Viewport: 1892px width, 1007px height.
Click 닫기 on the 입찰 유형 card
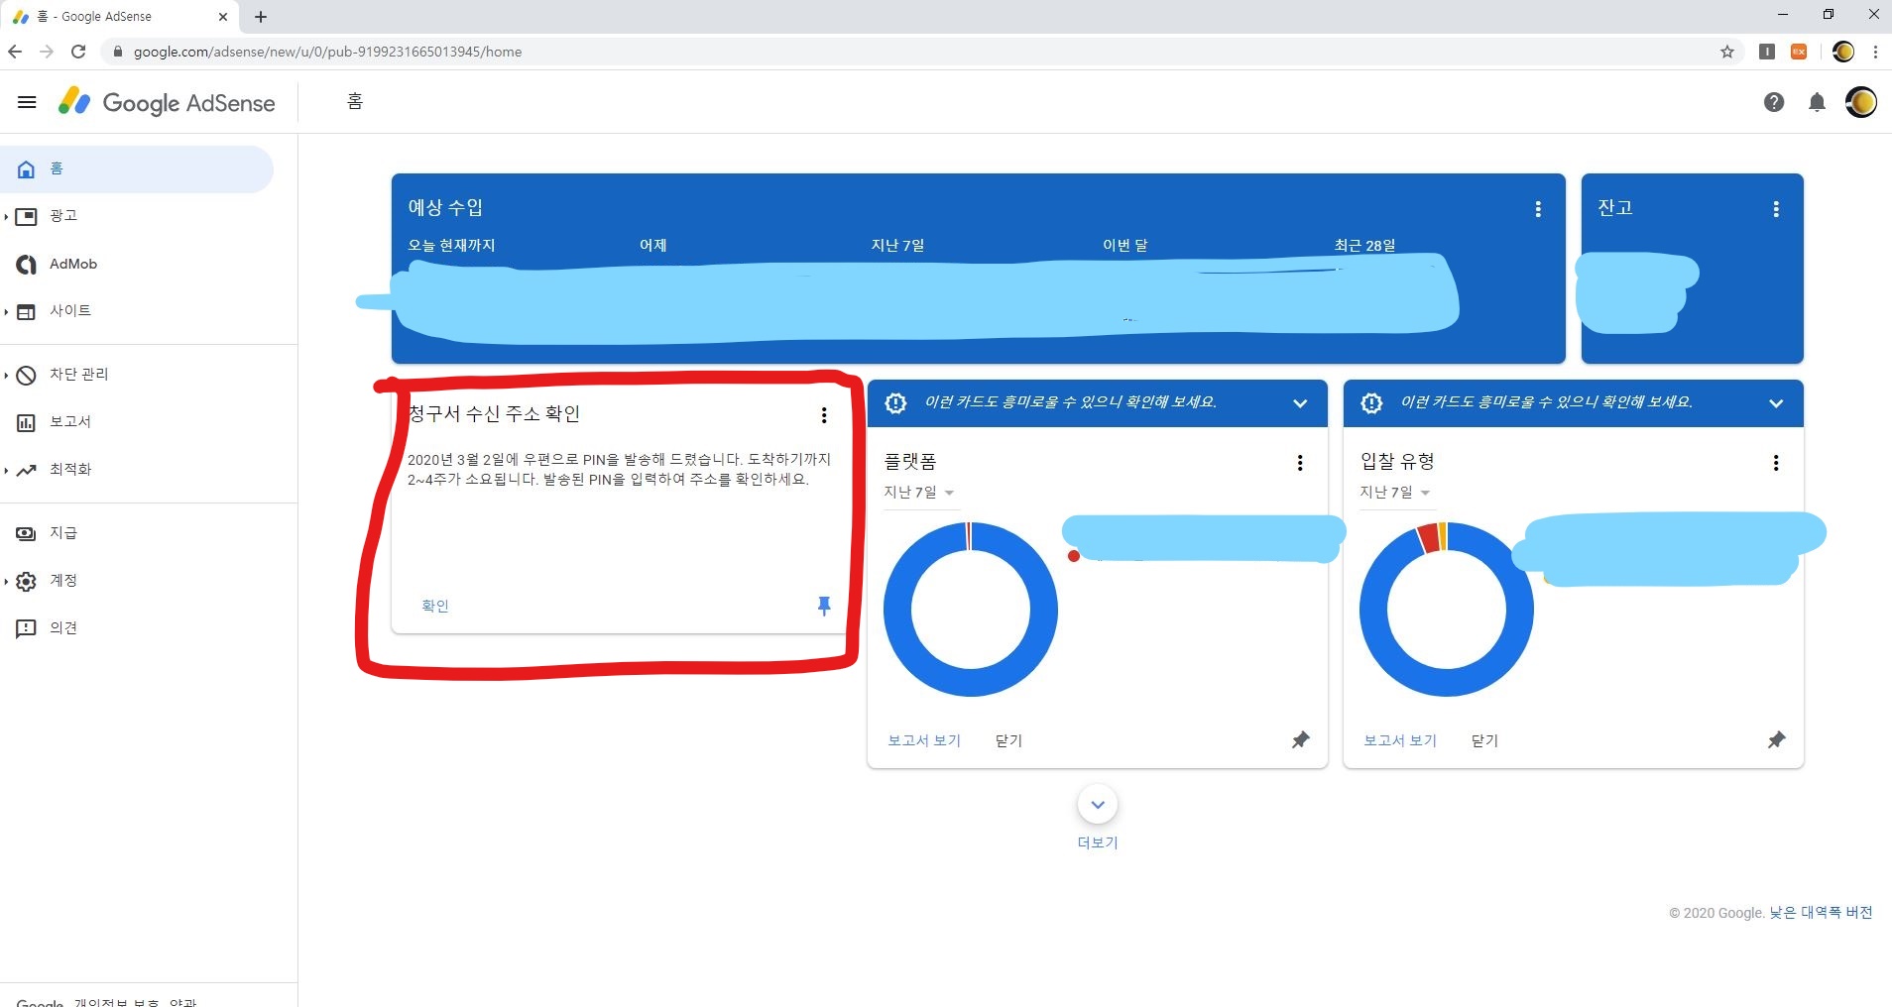point(1484,740)
